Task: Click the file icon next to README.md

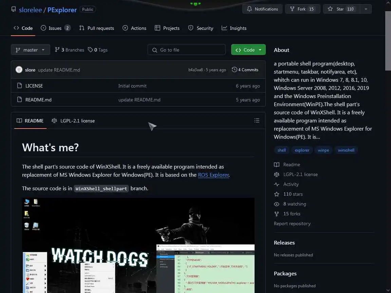Action: coord(19,100)
